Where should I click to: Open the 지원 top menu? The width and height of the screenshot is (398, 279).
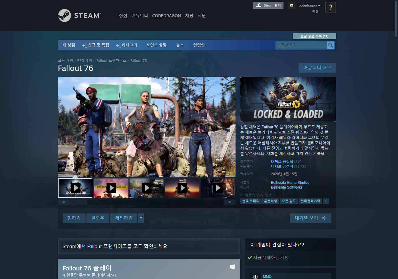(x=202, y=15)
